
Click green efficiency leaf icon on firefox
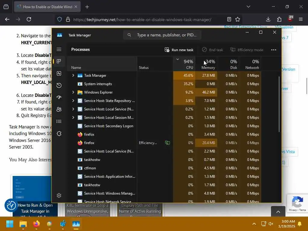tap(167, 143)
